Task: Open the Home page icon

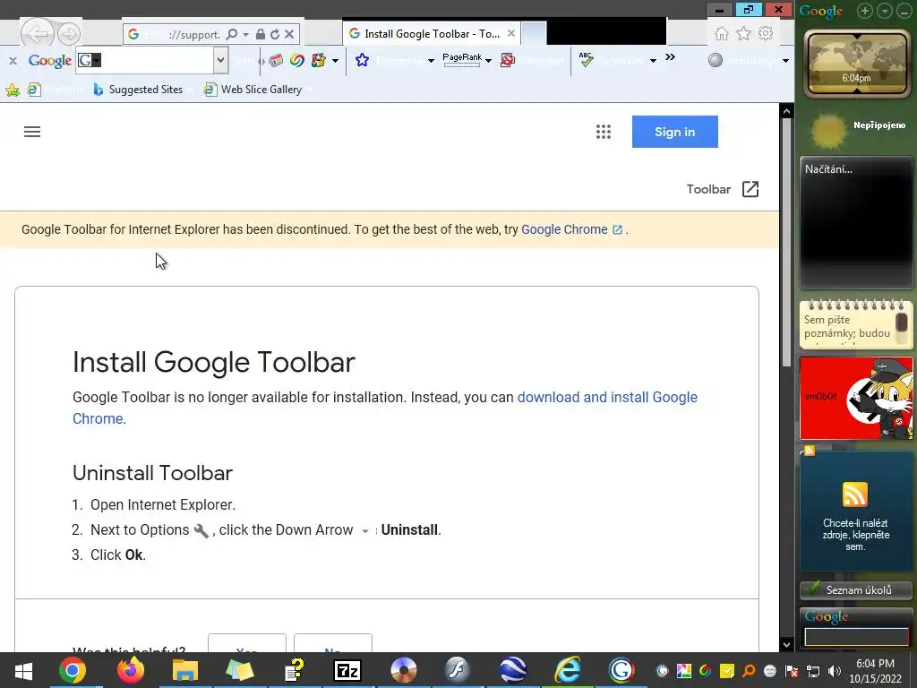Action: click(722, 34)
